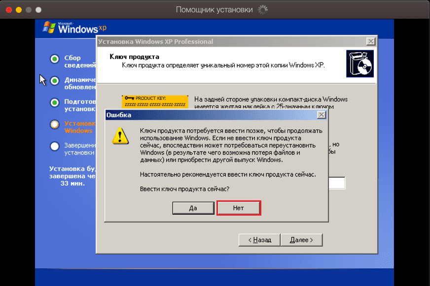Click the text Ввести ключ продукта сейчас?
Image resolution: width=430 pixels, height=286 pixels.
click(184, 189)
